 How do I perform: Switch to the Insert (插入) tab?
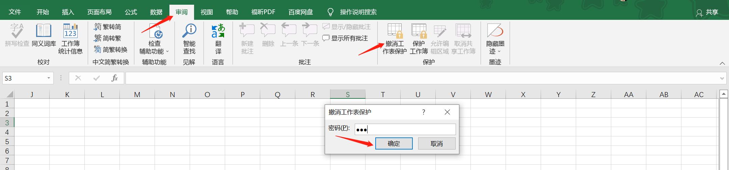68,12
